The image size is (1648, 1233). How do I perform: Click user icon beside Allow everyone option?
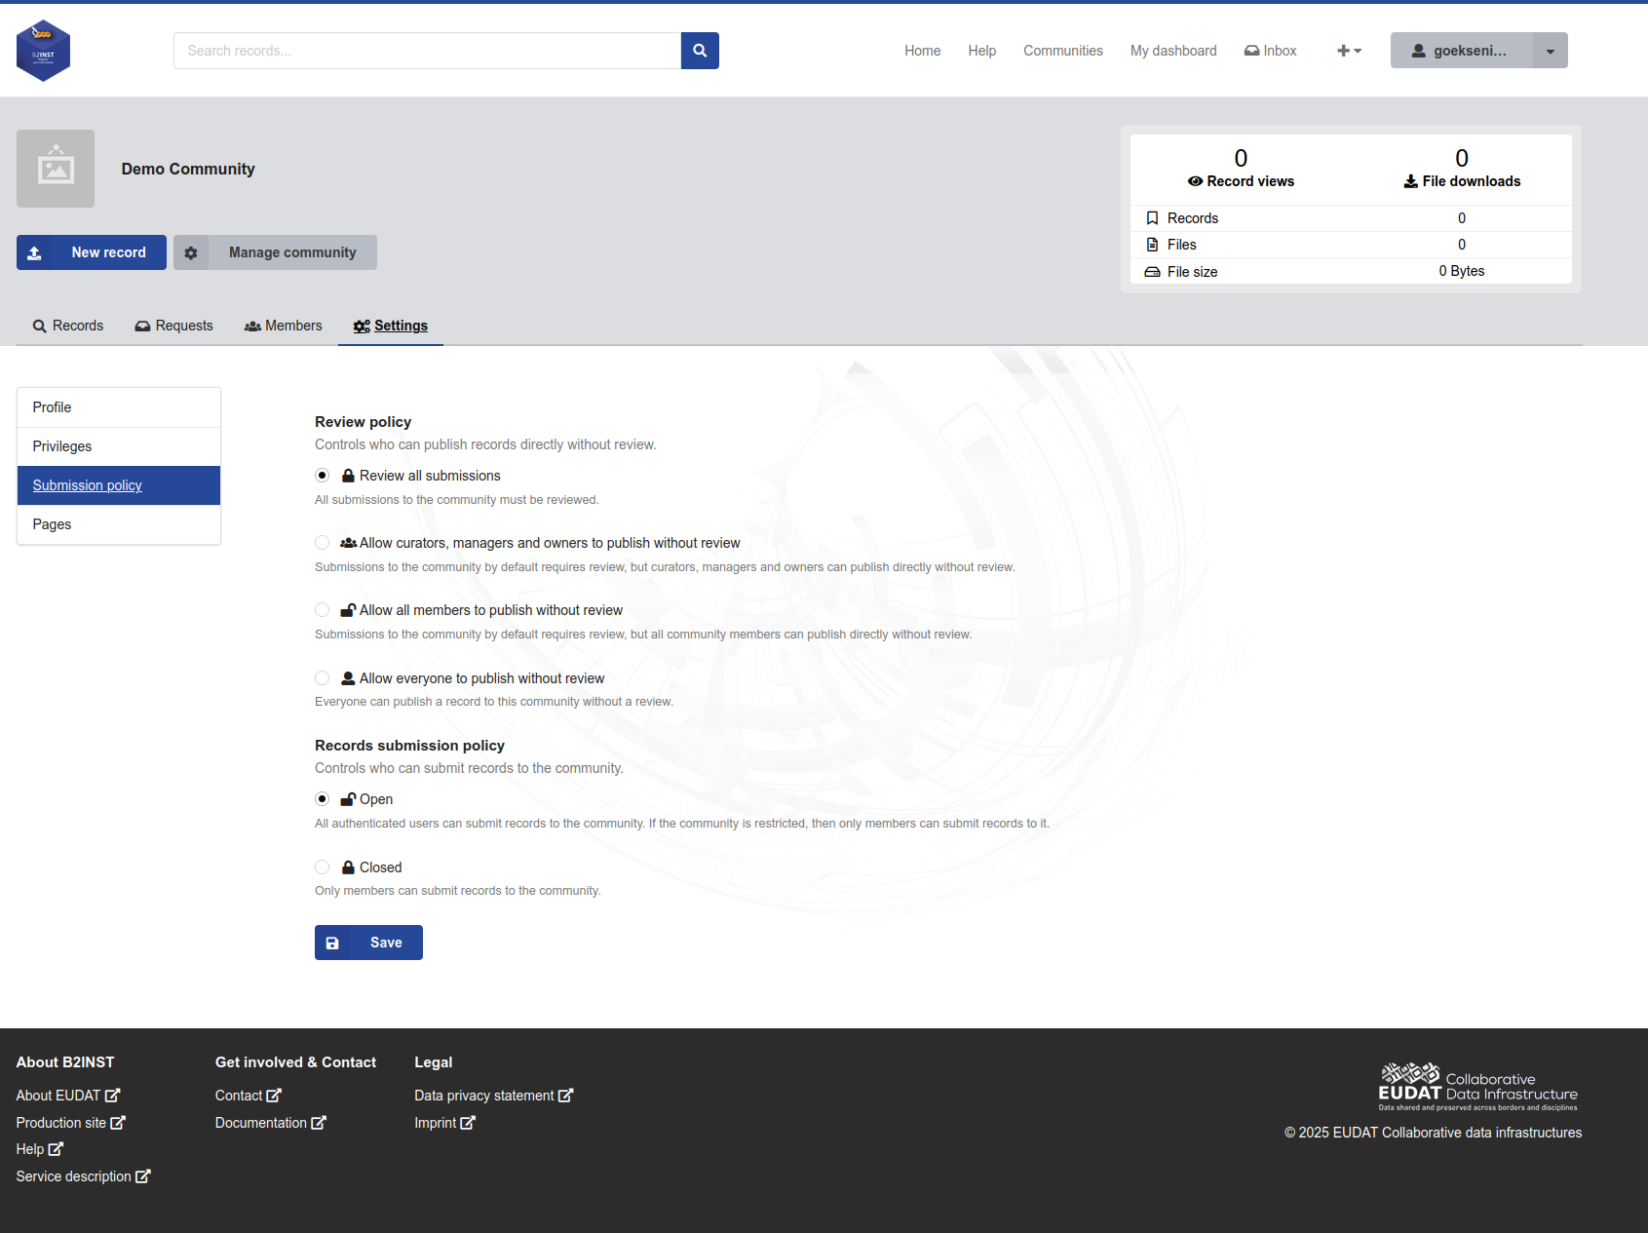pyautogui.click(x=348, y=678)
